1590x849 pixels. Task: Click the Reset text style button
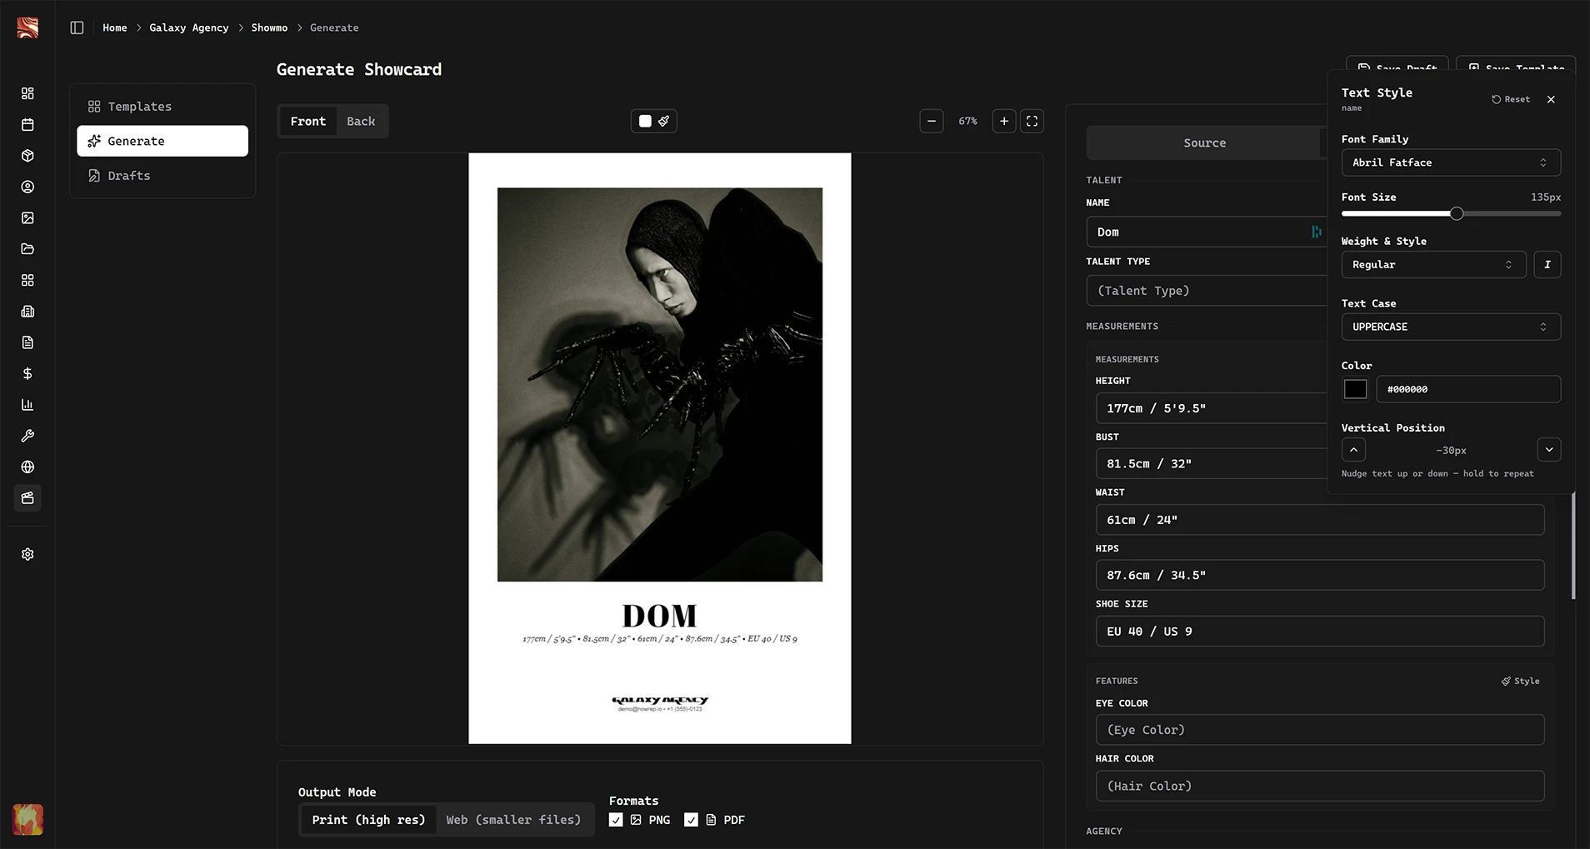1511,99
